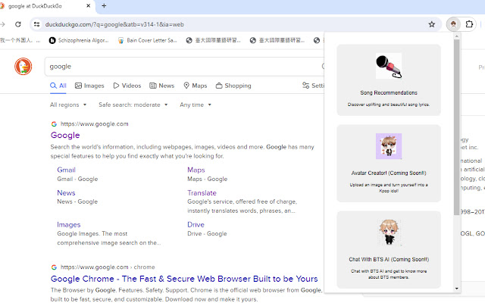Open Chat With BTS AI (Coming Soon!!) title
Viewport: 485px width, 303px height.
point(389,259)
